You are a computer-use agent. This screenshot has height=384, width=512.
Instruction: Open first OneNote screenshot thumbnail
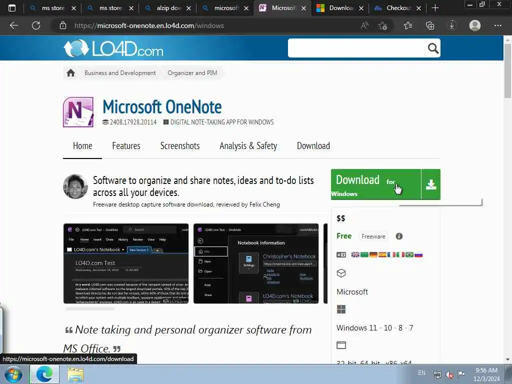point(126,263)
